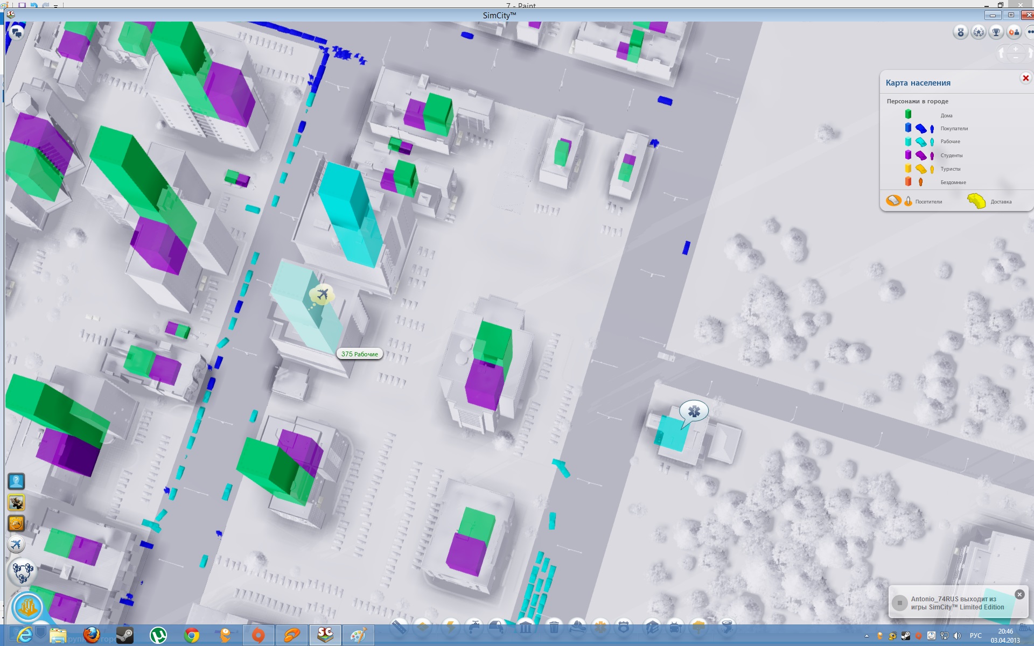Click the soldier friend avatar on left sidebar
The width and height of the screenshot is (1034, 646).
[x=16, y=503]
